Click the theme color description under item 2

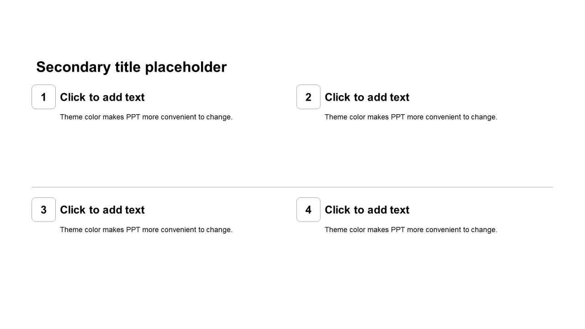pyautogui.click(x=411, y=117)
